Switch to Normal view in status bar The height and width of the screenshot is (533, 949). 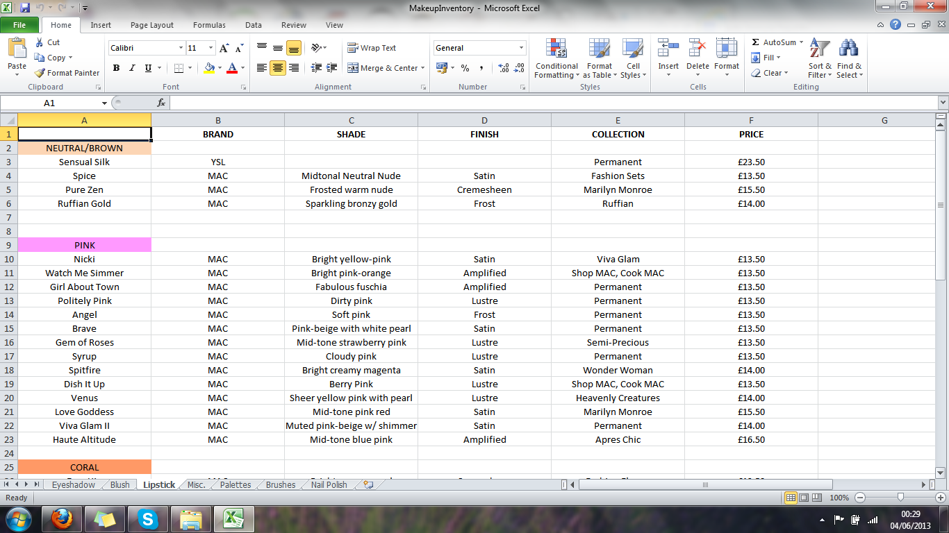pyautogui.click(x=791, y=498)
